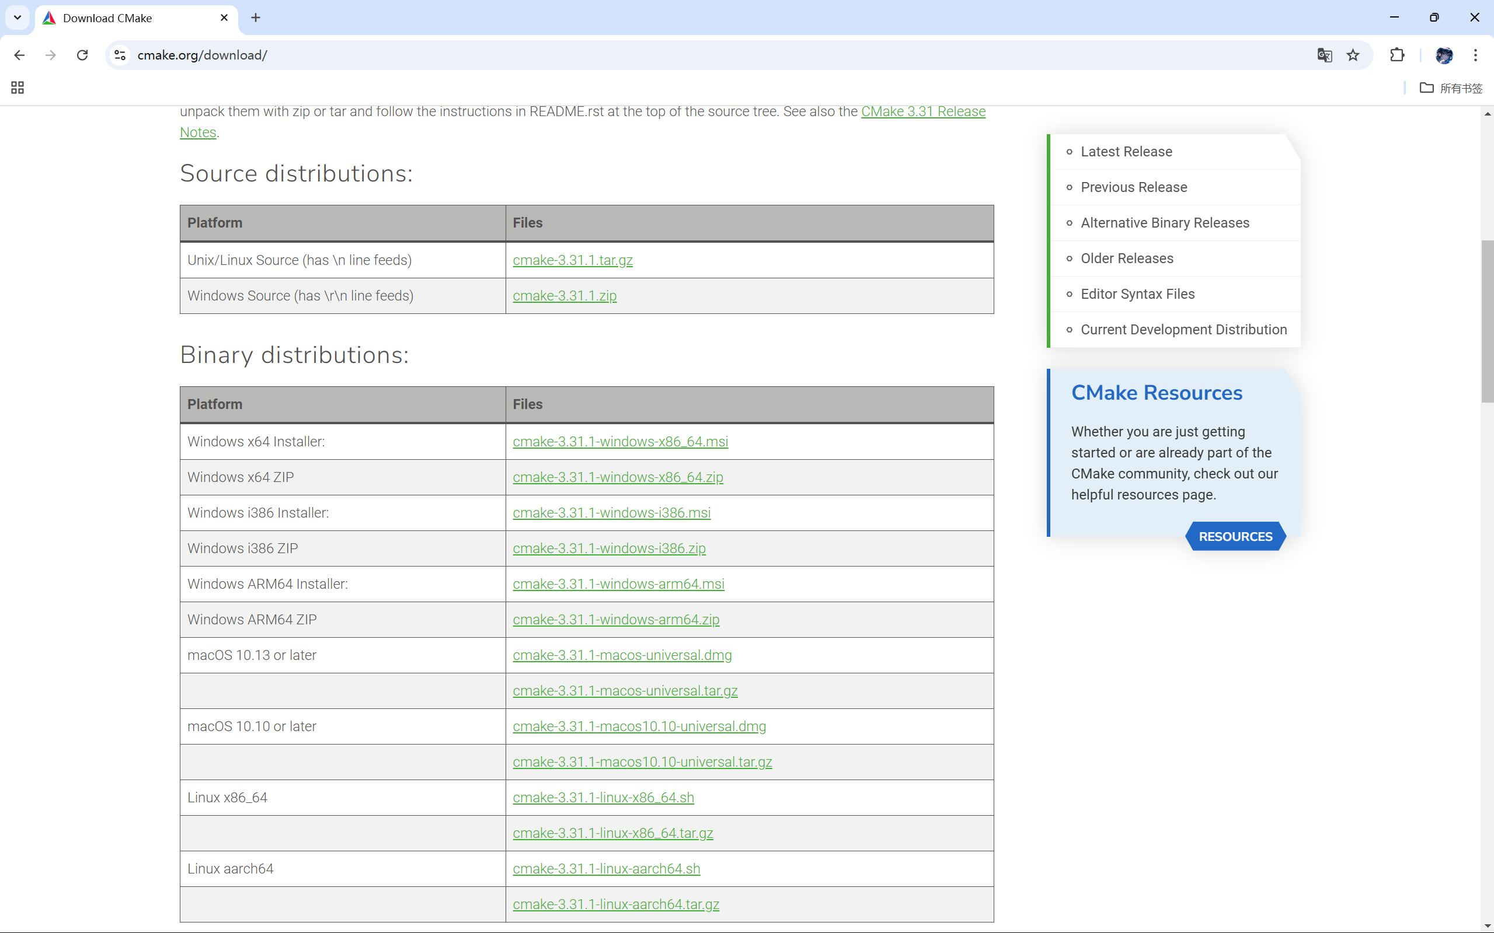Image resolution: width=1494 pixels, height=933 pixels.
Task: Open the Chrome profile avatar
Action: [x=1444, y=55]
